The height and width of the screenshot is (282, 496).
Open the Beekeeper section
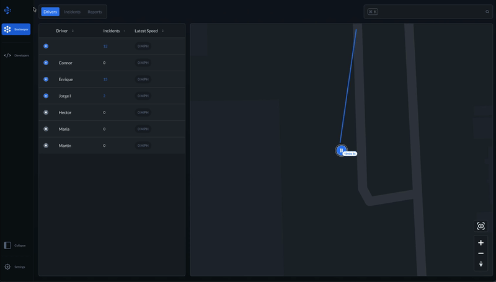click(x=15, y=29)
